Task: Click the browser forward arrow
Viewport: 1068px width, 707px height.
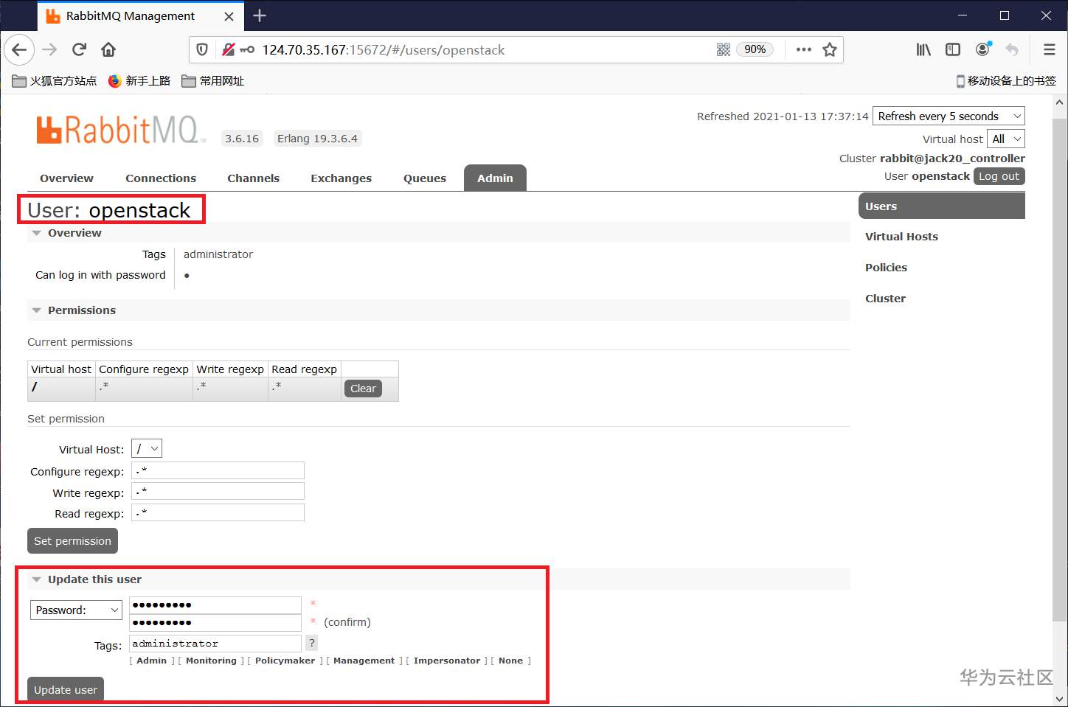Action: tap(49, 49)
